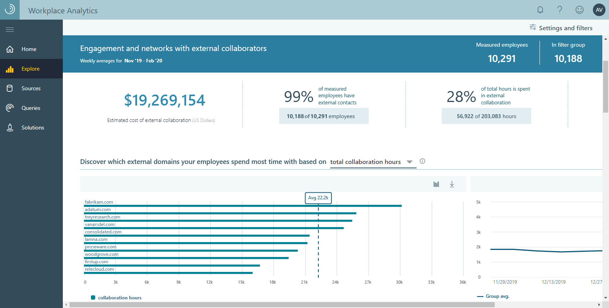Click the scroll left arrow at bottom
The height and width of the screenshot is (308, 609).
click(x=66, y=304)
